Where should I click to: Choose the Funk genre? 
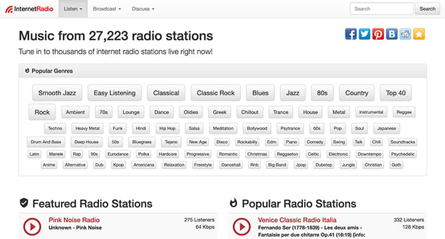(x=118, y=128)
